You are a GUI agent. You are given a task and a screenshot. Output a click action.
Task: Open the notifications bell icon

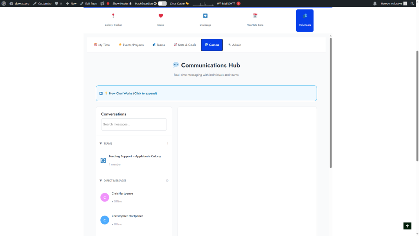pos(375,3)
